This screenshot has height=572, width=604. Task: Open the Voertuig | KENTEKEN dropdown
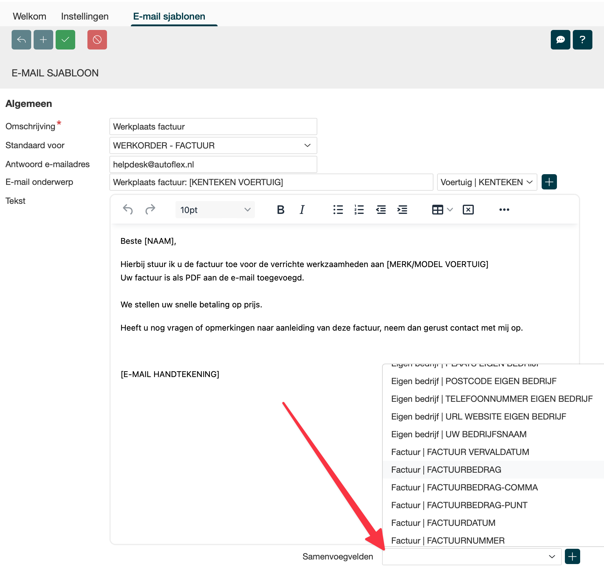pyautogui.click(x=487, y=182)
